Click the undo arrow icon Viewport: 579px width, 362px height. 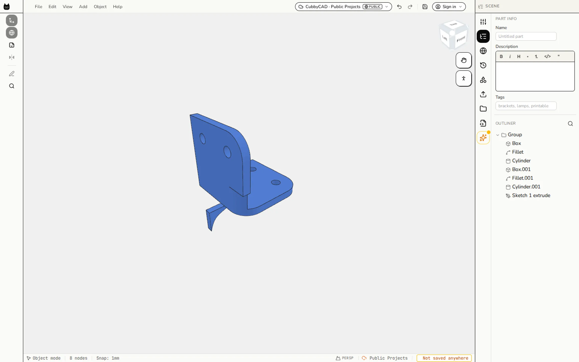point(399,7)
